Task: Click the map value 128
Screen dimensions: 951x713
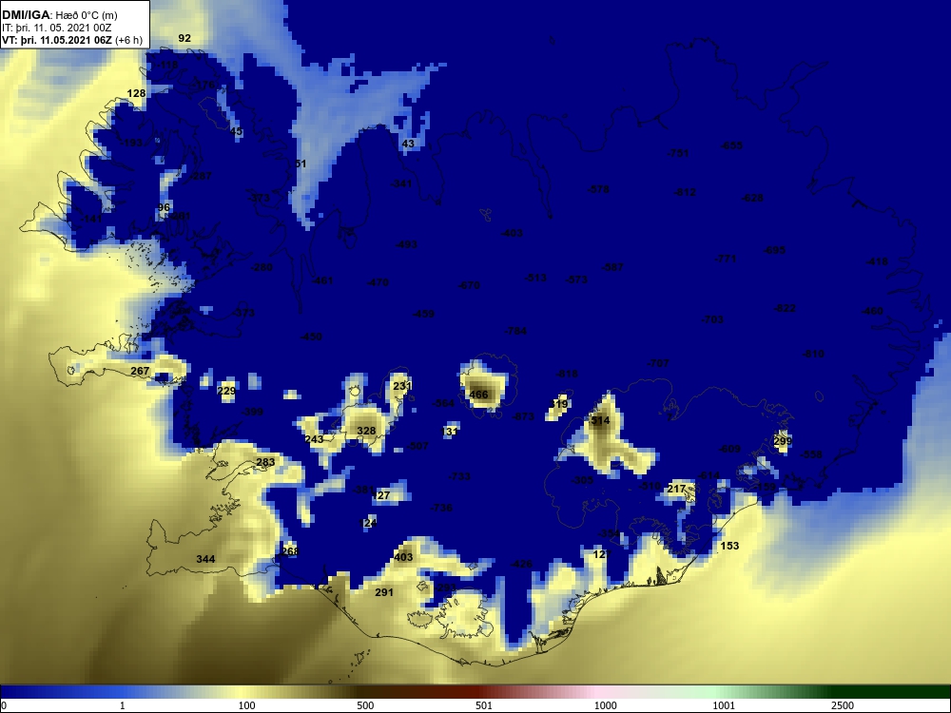Action: pos(136,93)
